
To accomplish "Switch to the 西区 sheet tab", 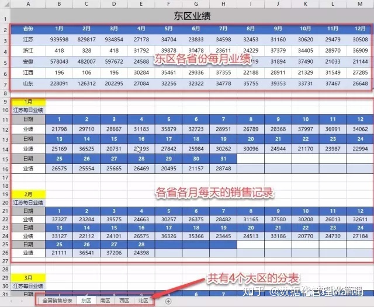I will point(124,301).
